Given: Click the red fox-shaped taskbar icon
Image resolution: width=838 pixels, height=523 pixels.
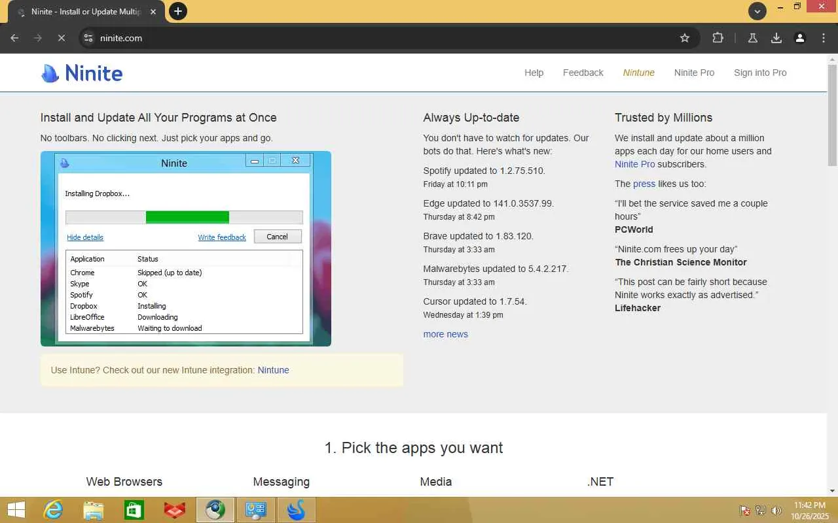Looking at the screenshot, I should (x=175, y=510).
